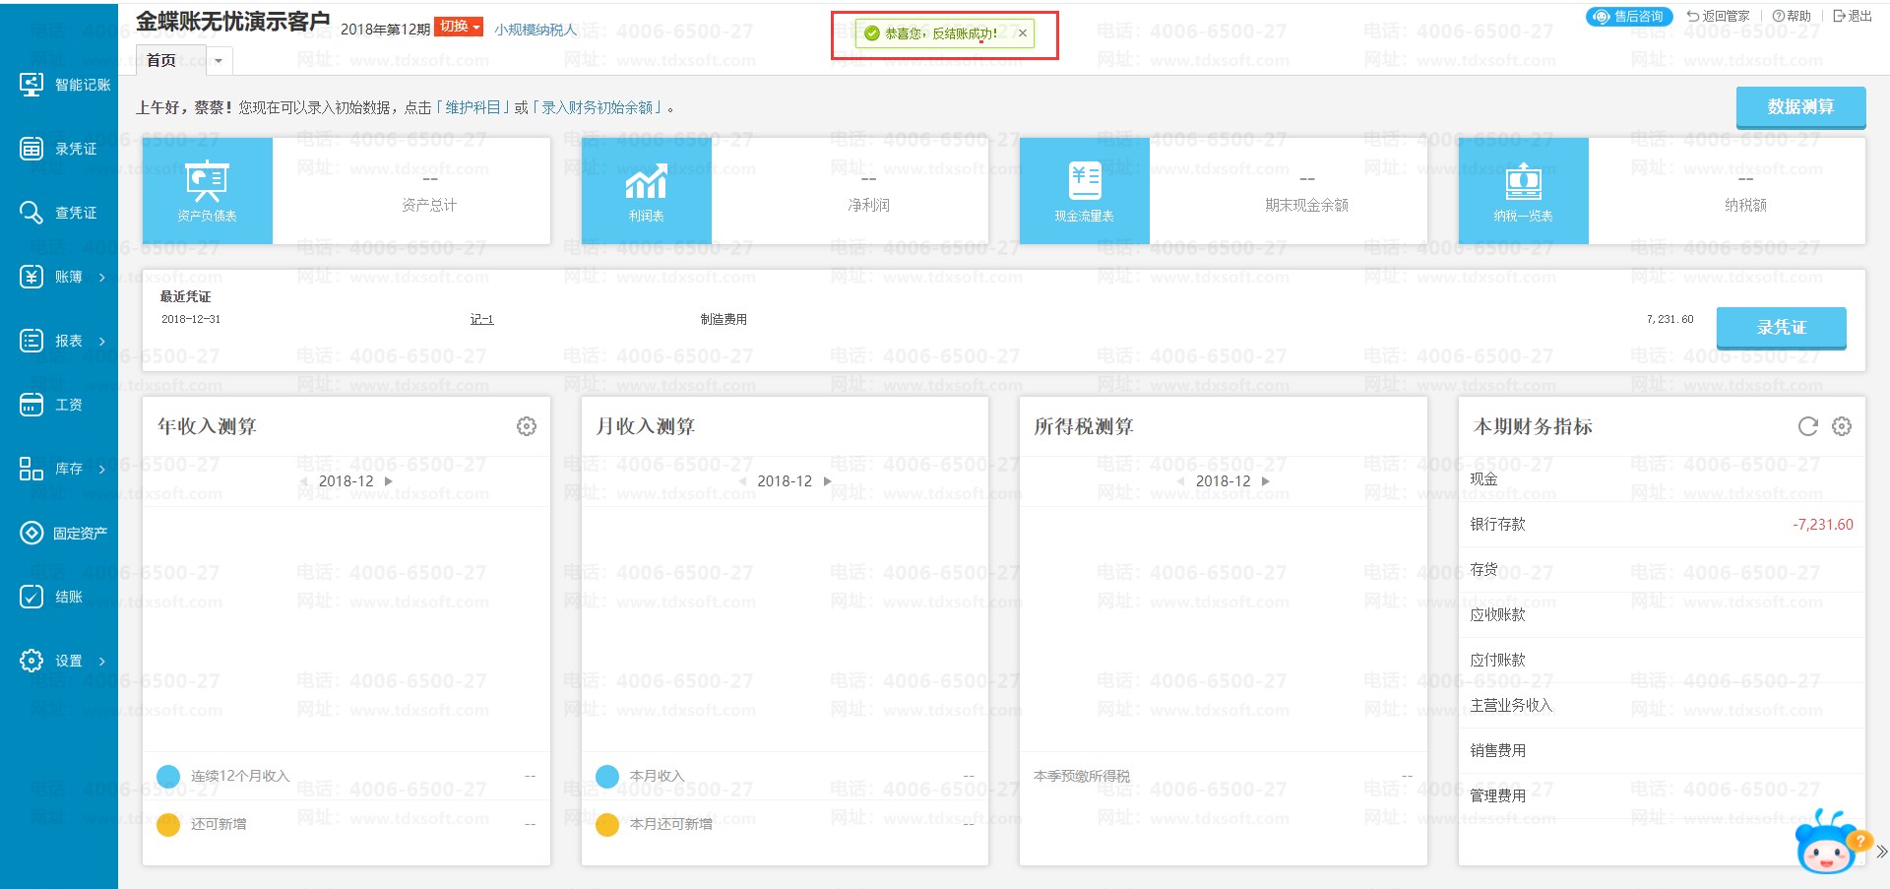Viewport: 1890px width, 889px height.
Task: Click the 维护科目 link
Action: pyautogui.click(x=472, y=107)
